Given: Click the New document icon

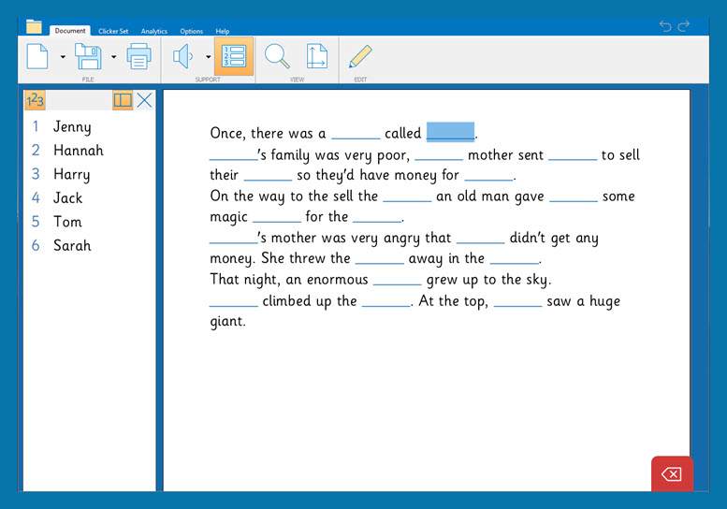Looking at the screenshot, I should [x=37, y=57].
